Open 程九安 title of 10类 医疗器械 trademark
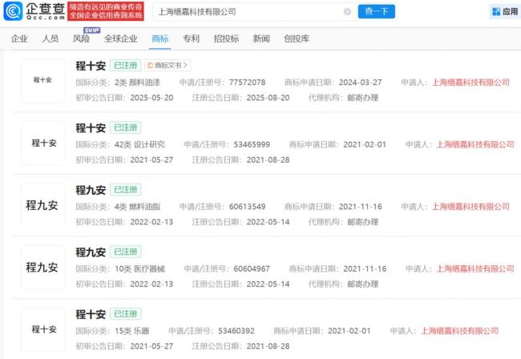This screenshot has width=521, height=359. point(91,252)
